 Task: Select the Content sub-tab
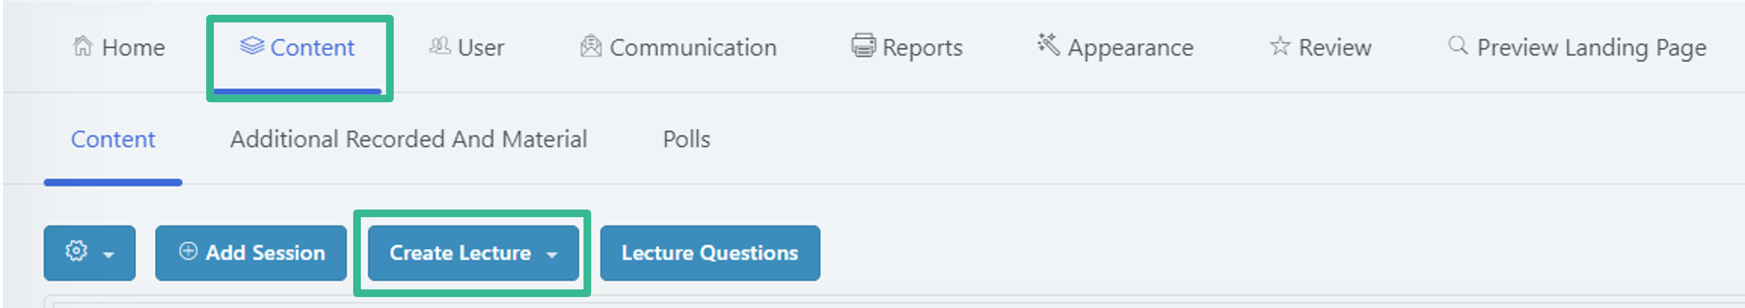click(x=113, y=139)
